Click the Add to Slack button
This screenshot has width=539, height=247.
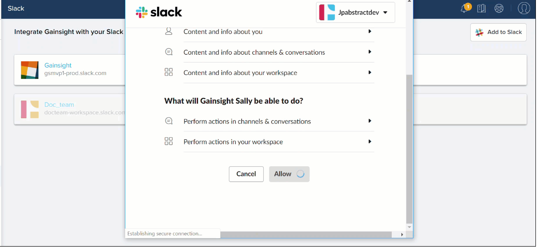[498, 32]
